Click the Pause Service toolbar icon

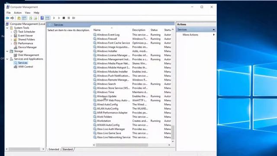tap(69, 18)
